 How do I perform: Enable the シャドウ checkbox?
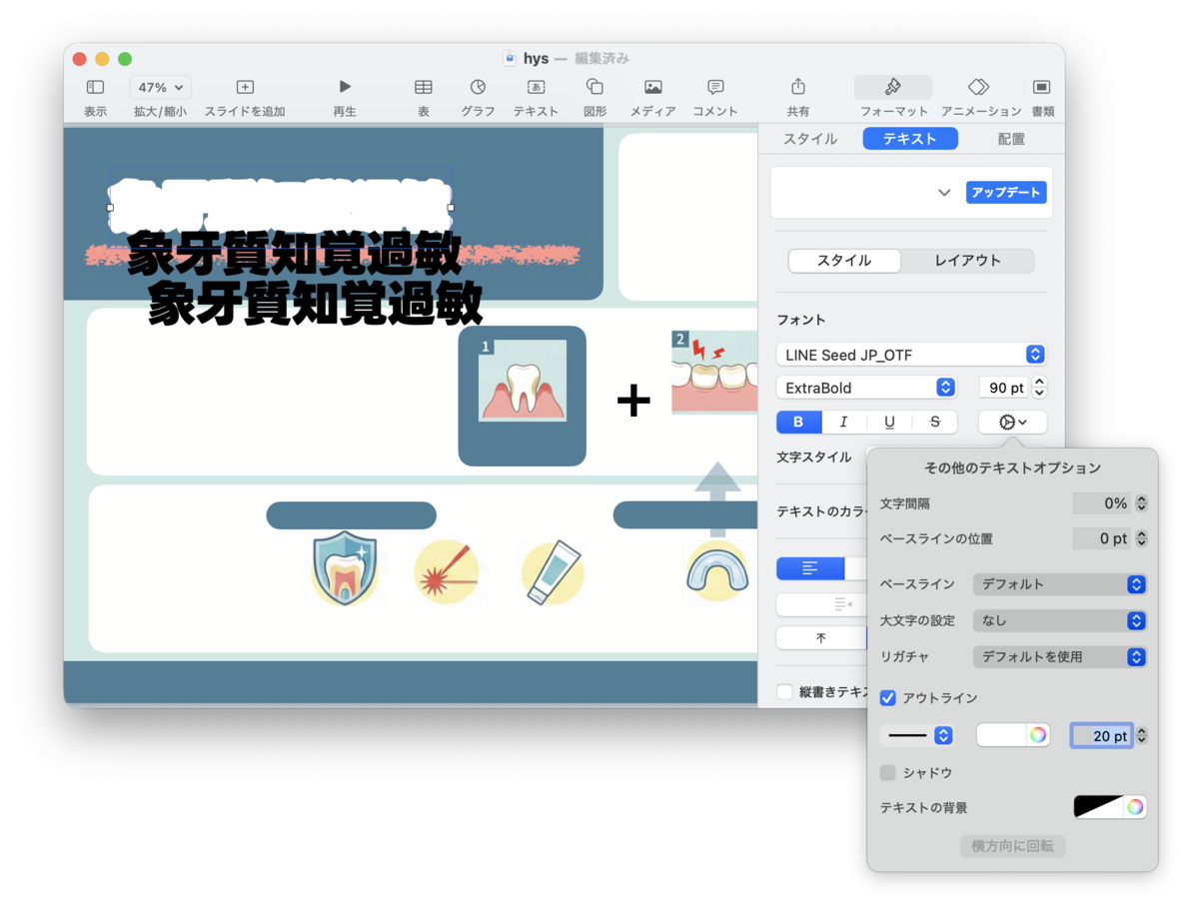coord(887,773)
